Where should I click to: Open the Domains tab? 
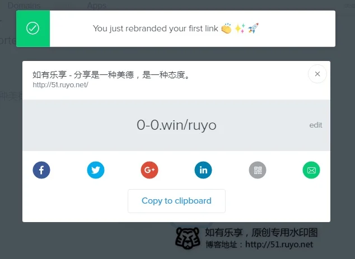click(x=24, y=5)
